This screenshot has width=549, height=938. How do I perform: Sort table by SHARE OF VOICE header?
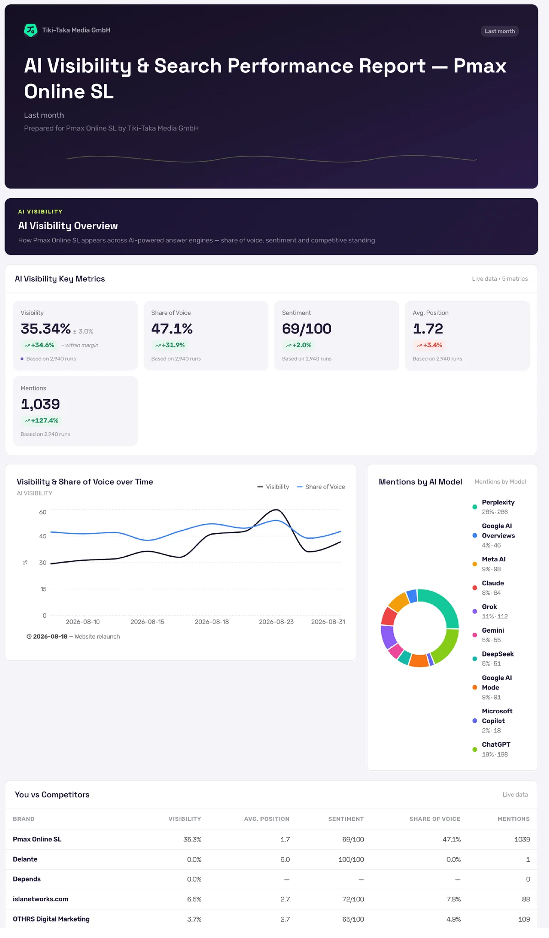[x=435, y=819]
